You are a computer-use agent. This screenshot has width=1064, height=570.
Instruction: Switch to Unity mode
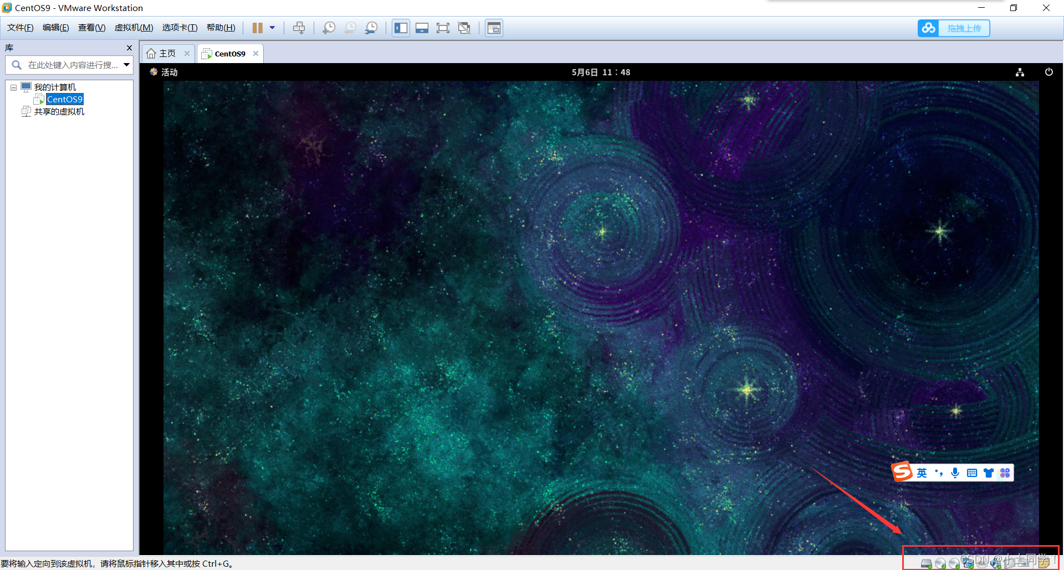click(x=464, y=28)
